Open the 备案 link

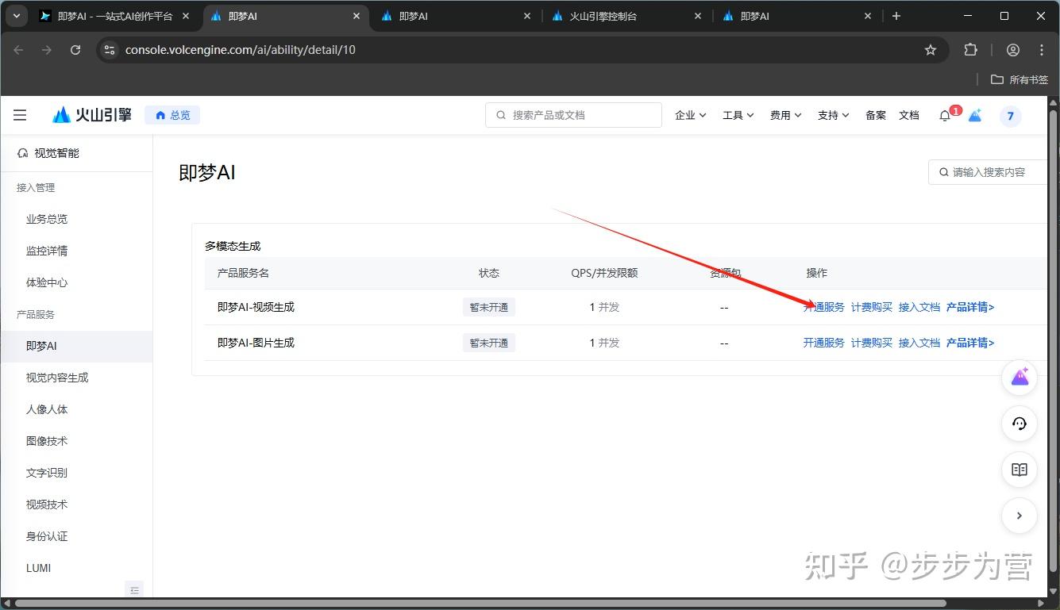click(x=876, y=115)
